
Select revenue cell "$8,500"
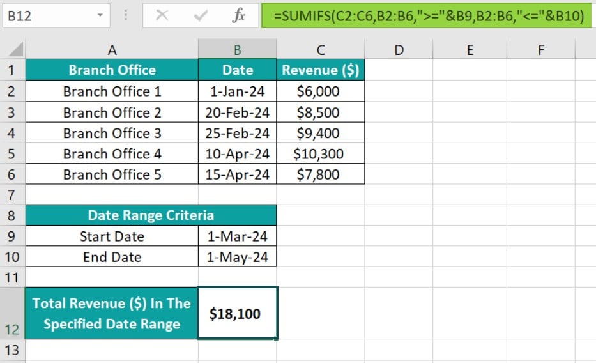(321, 112)
